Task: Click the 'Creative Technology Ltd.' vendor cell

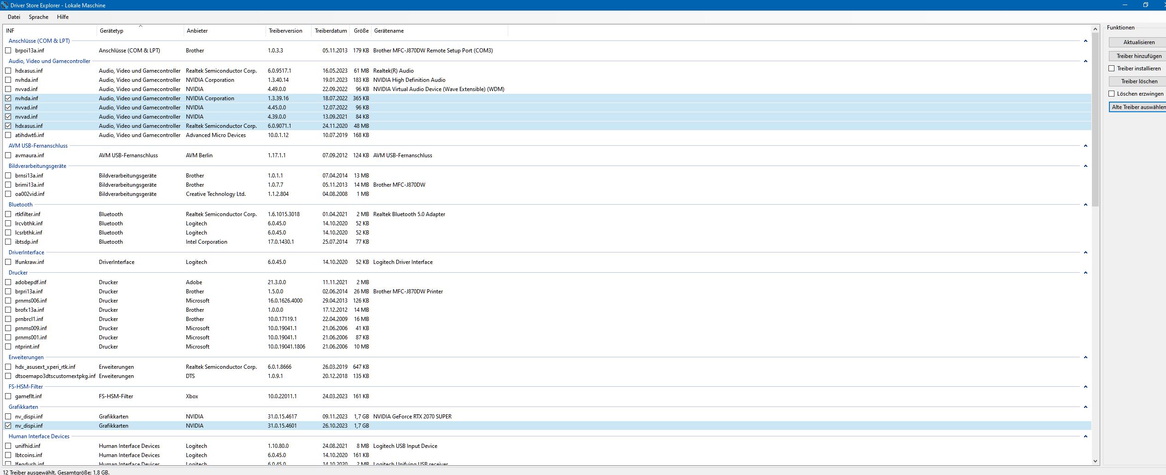Action: coord(216,194)
